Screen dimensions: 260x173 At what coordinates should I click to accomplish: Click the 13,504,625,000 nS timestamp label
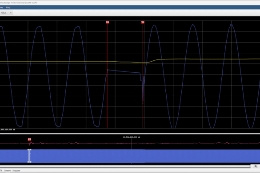point(131,137)
